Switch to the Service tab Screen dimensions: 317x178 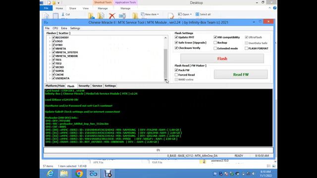click(x=97, y=86)
